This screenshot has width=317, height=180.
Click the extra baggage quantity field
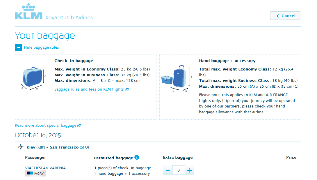(179, 170)
